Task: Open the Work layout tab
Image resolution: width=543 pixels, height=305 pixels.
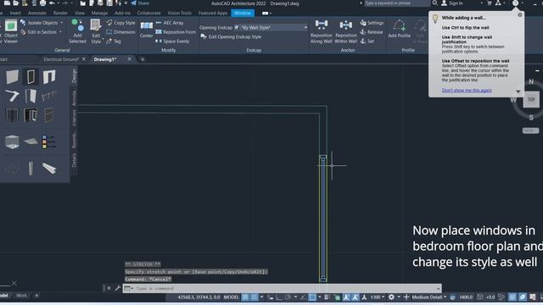Action: 21,296
